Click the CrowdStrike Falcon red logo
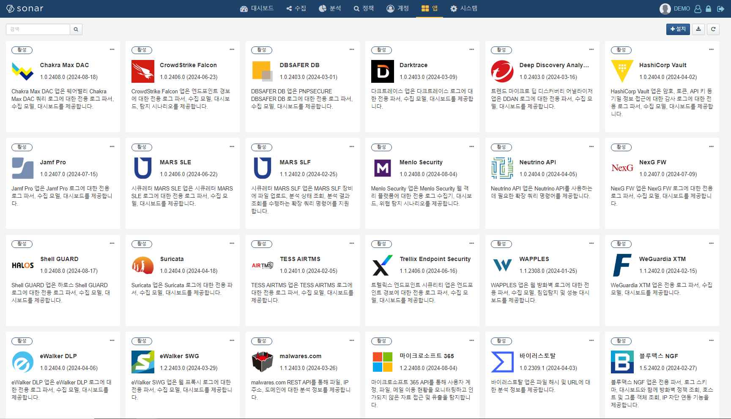Image resolution: width=731 pixels, height=419 pixels. pyautogui.click(x=143, y=71)
